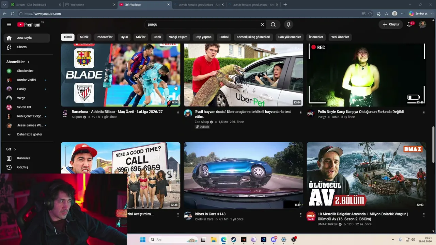Select the Futbol filter chip
The image size is (436, 245).
[224, 37]
